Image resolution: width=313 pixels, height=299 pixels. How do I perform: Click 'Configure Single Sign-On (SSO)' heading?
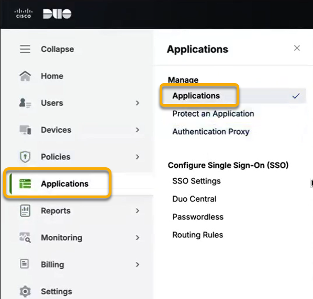tap(228, 165)
